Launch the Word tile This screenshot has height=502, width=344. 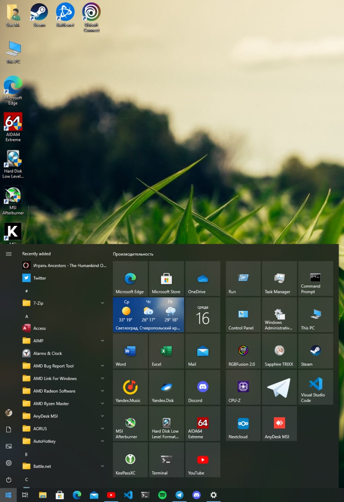click(130, 351)
